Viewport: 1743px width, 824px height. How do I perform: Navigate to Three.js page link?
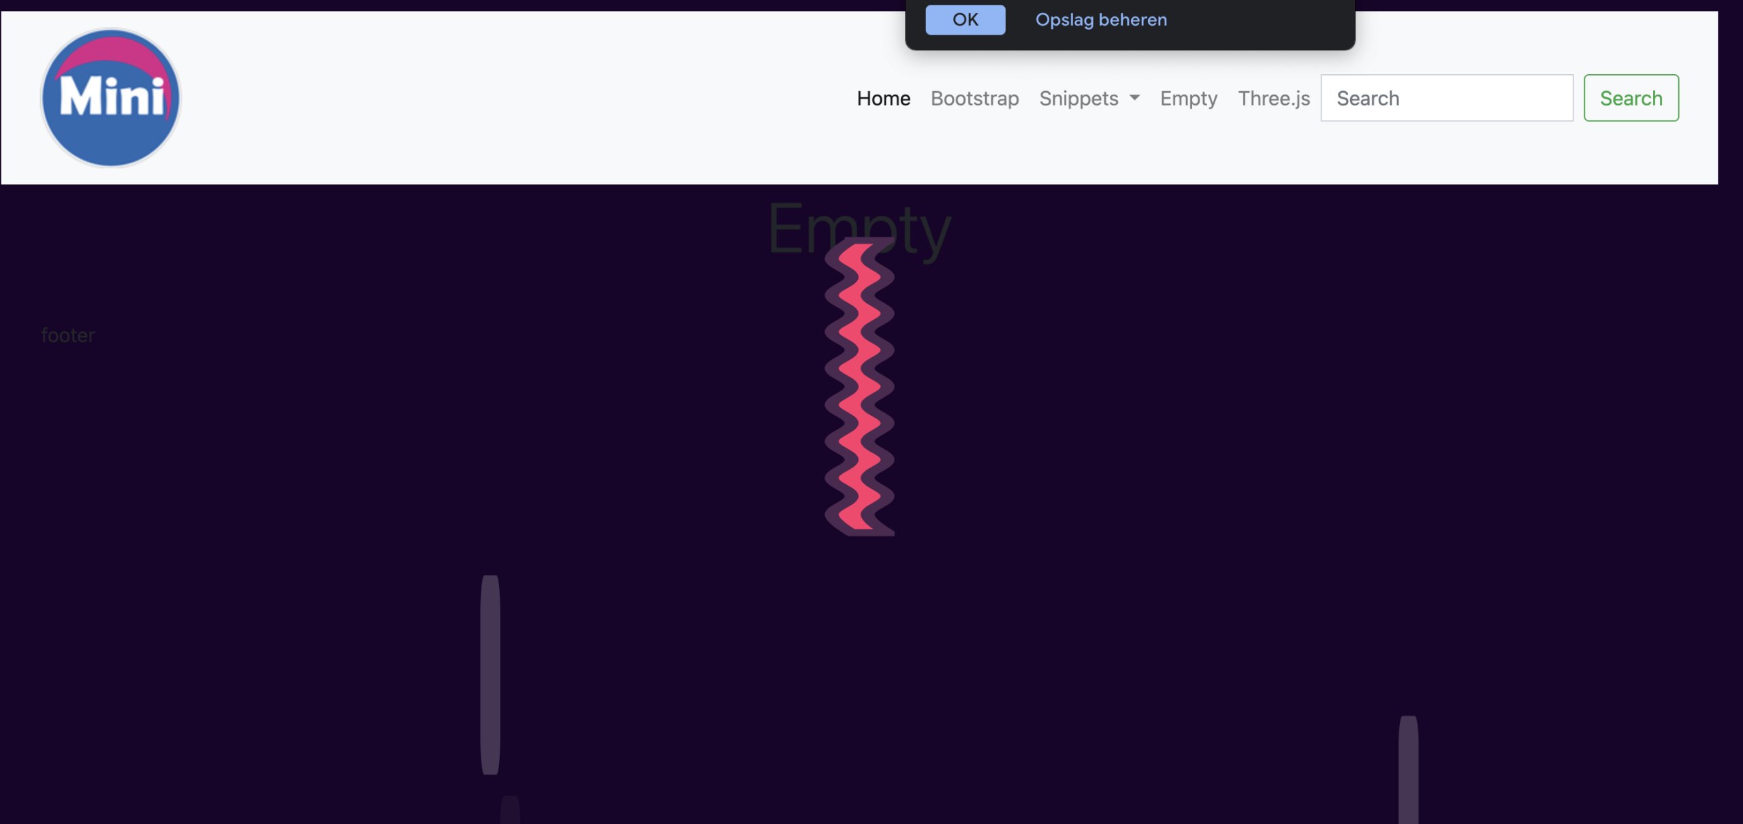[1273, 98]
